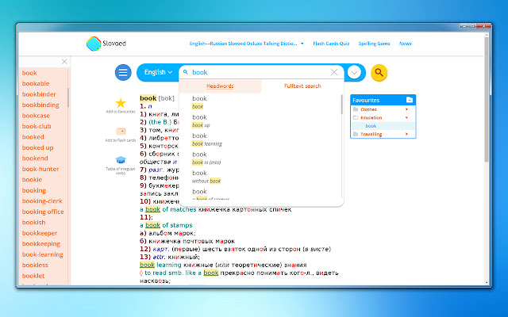Viewport: 508px width, 317px height.
Task: Open the English language dropdown
Action: coord(158,72)
